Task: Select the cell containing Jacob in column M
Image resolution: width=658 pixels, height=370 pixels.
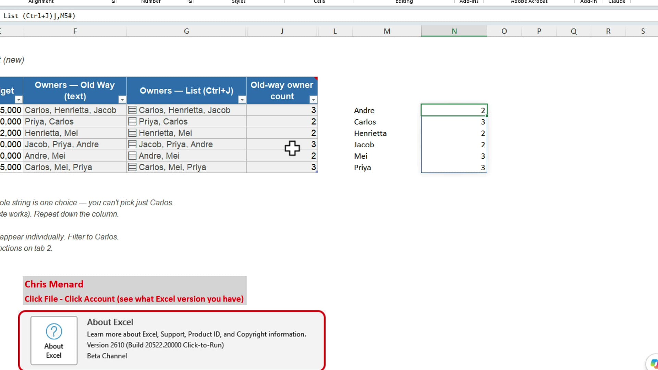Action: click(x=387, y=145)
